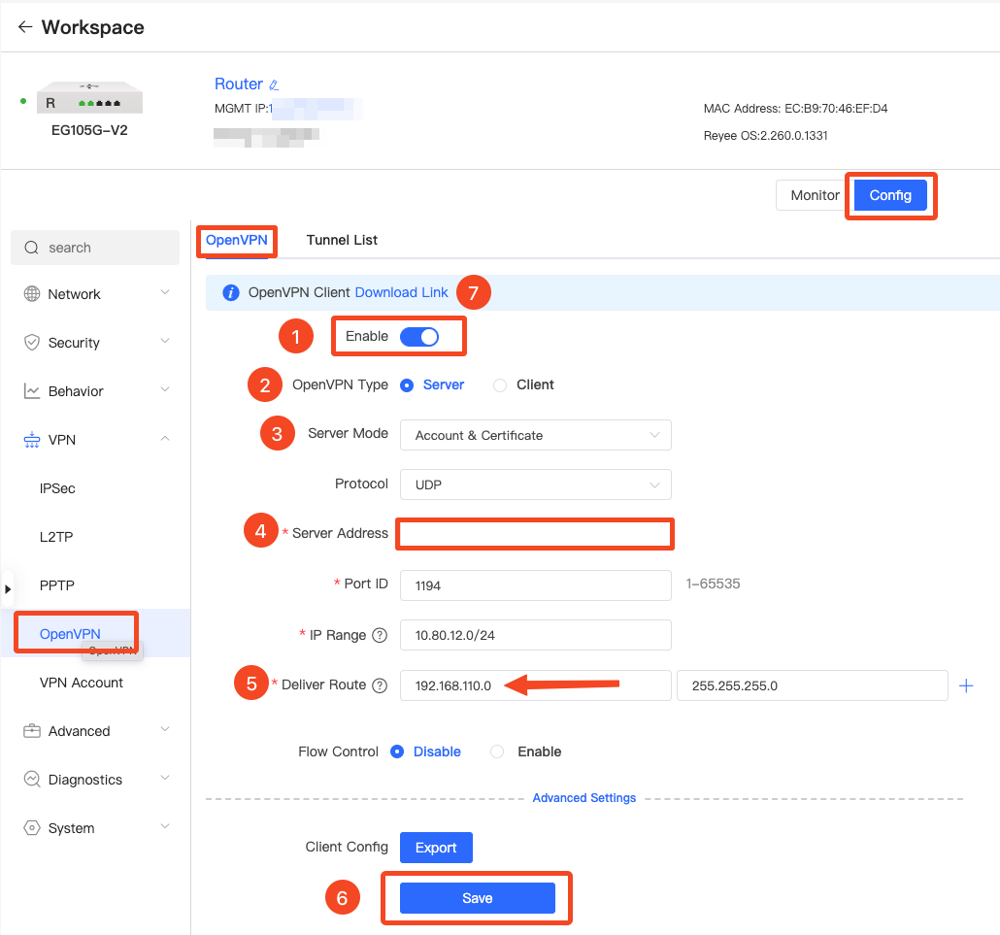
Task: Open the Diagnostics stethoscope icon
Action: tap(32, 779)
